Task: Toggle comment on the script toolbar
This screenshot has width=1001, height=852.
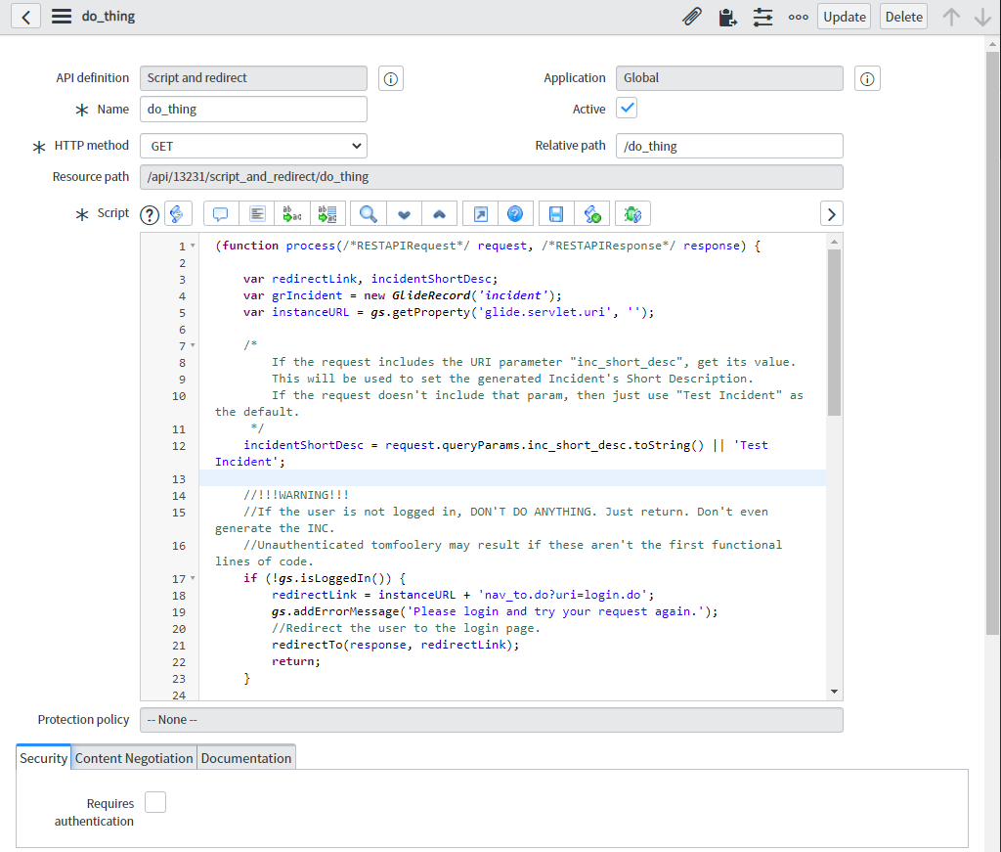Action: pyautogui.click(x=221, y=213)
